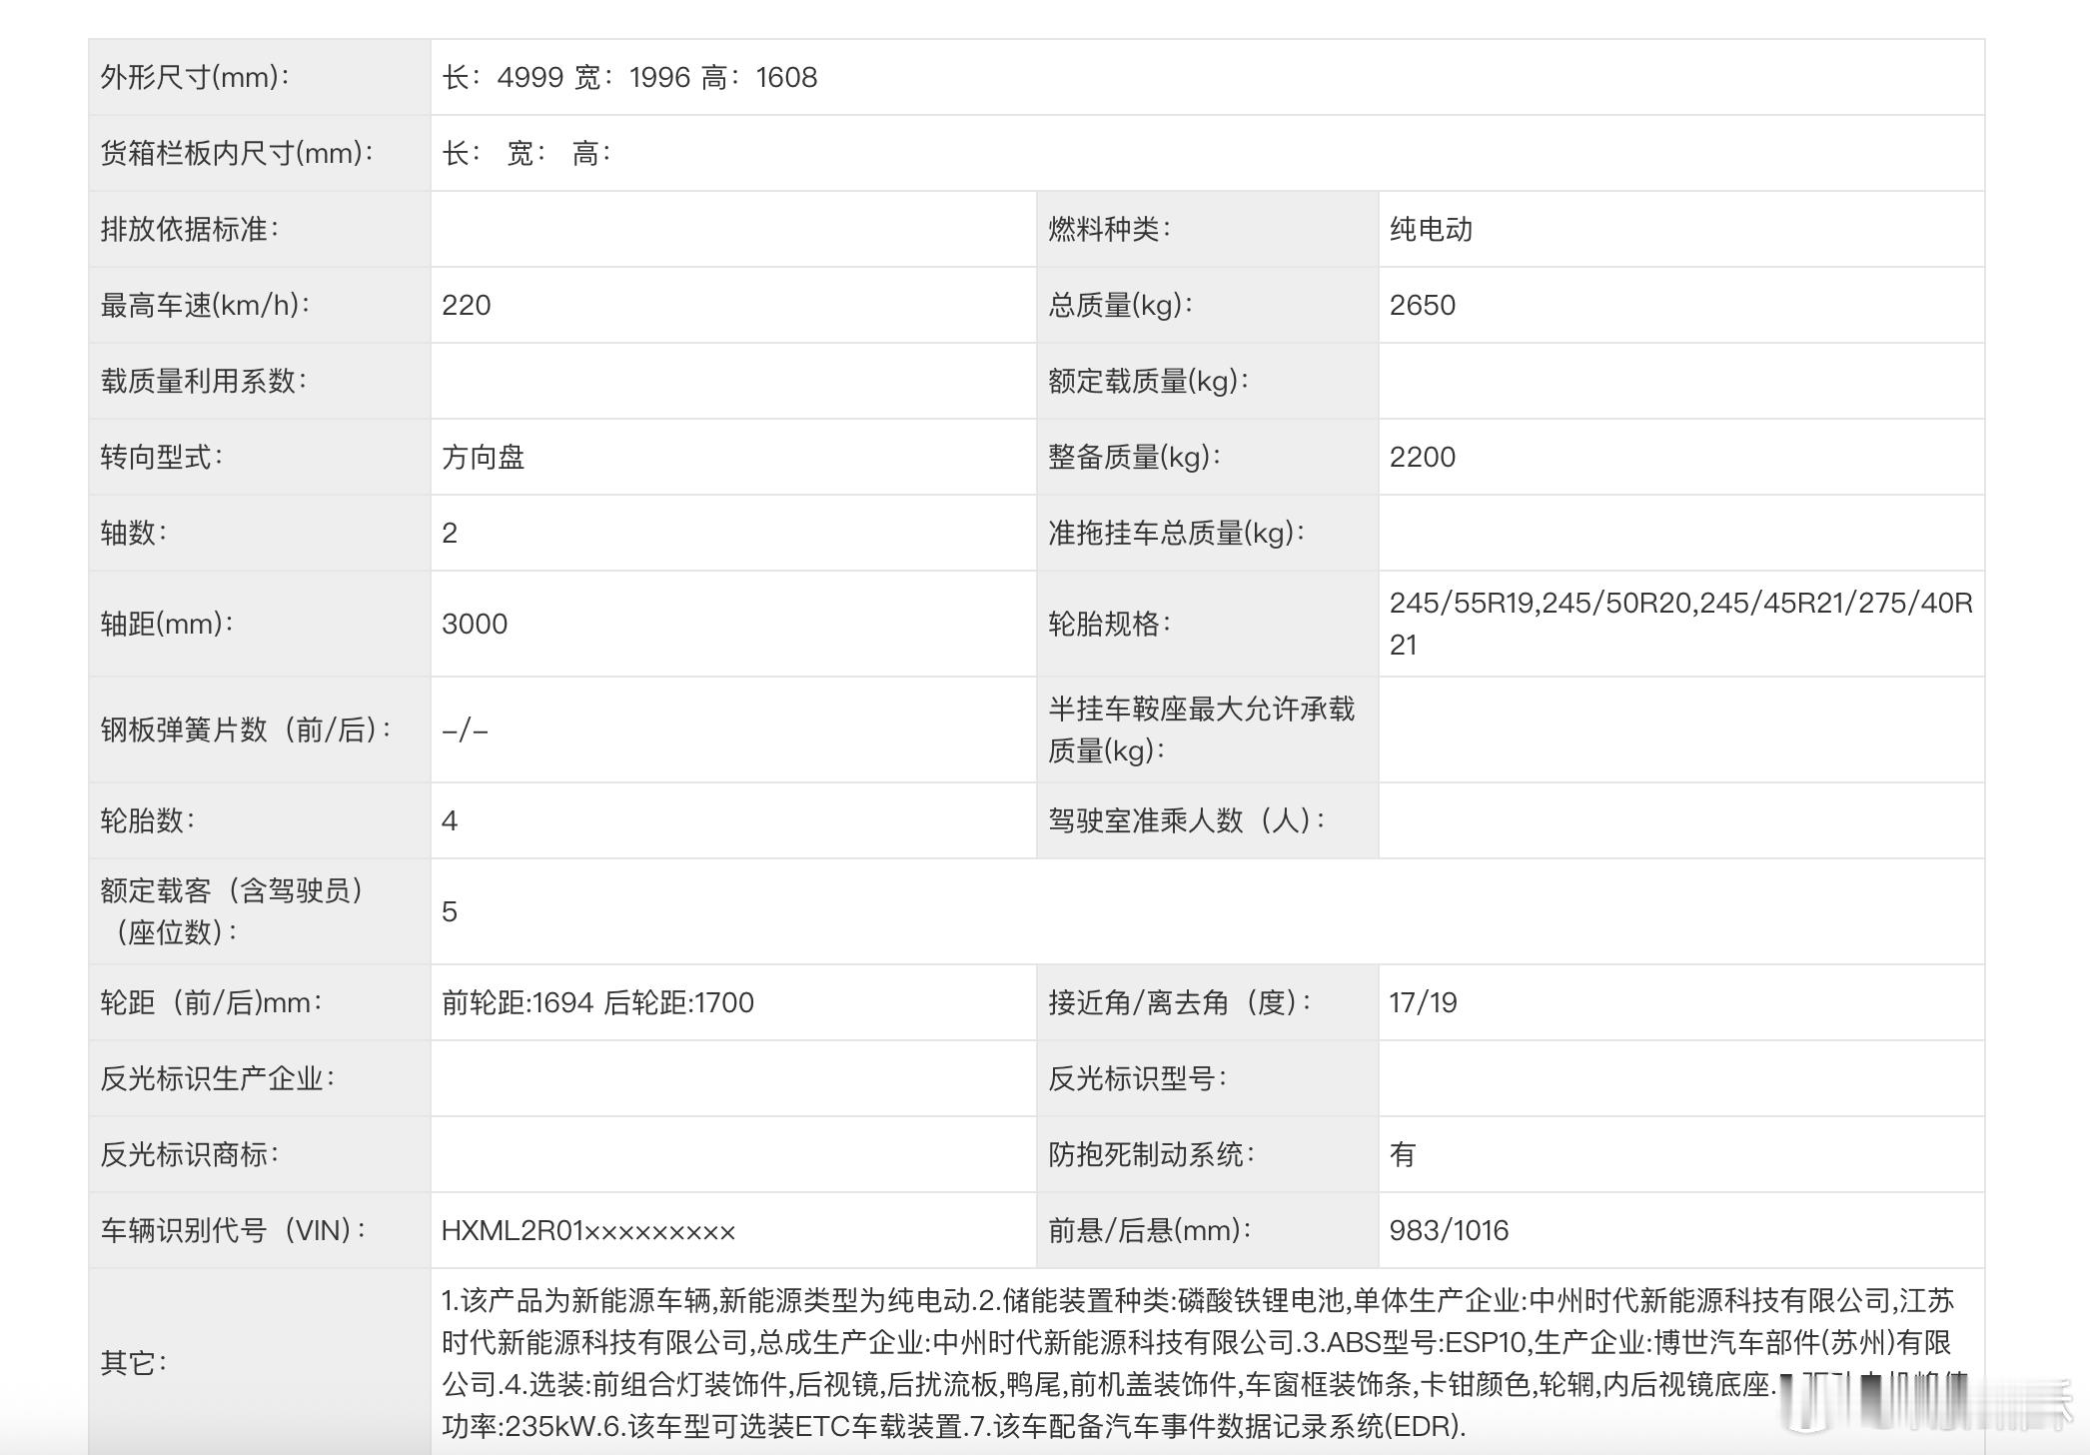Click the 轴数 value 2
This screenshot has height=1455, width=2090.
tap(451, 533)
